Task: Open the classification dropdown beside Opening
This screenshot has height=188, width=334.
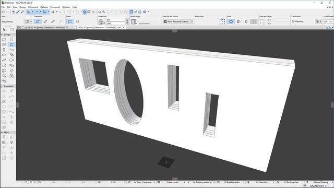Action: pyautogui.click(x=318, y=21)
